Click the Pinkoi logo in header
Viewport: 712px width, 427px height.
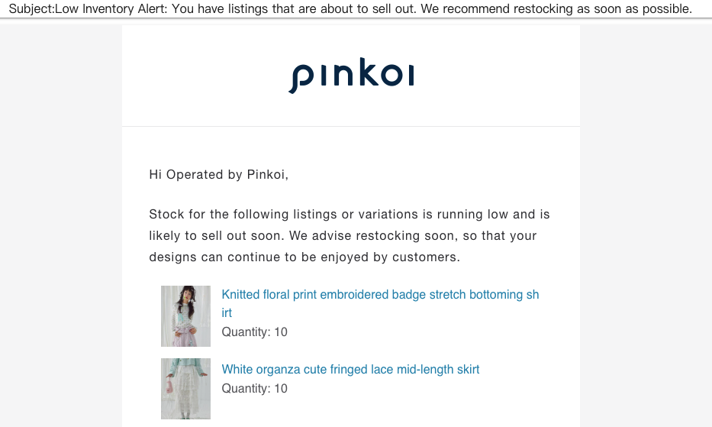click(351, 75)
